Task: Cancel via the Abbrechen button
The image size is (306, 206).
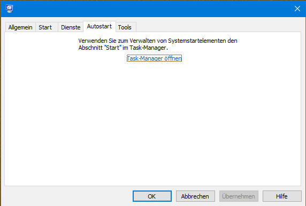Action: click(195, 196)
